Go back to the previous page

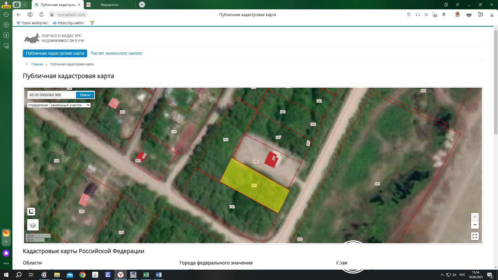18,15
